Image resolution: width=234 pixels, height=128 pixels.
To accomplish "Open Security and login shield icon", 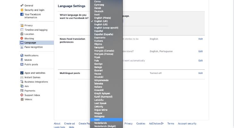I will pyautogui.click(x=22, y=10).
